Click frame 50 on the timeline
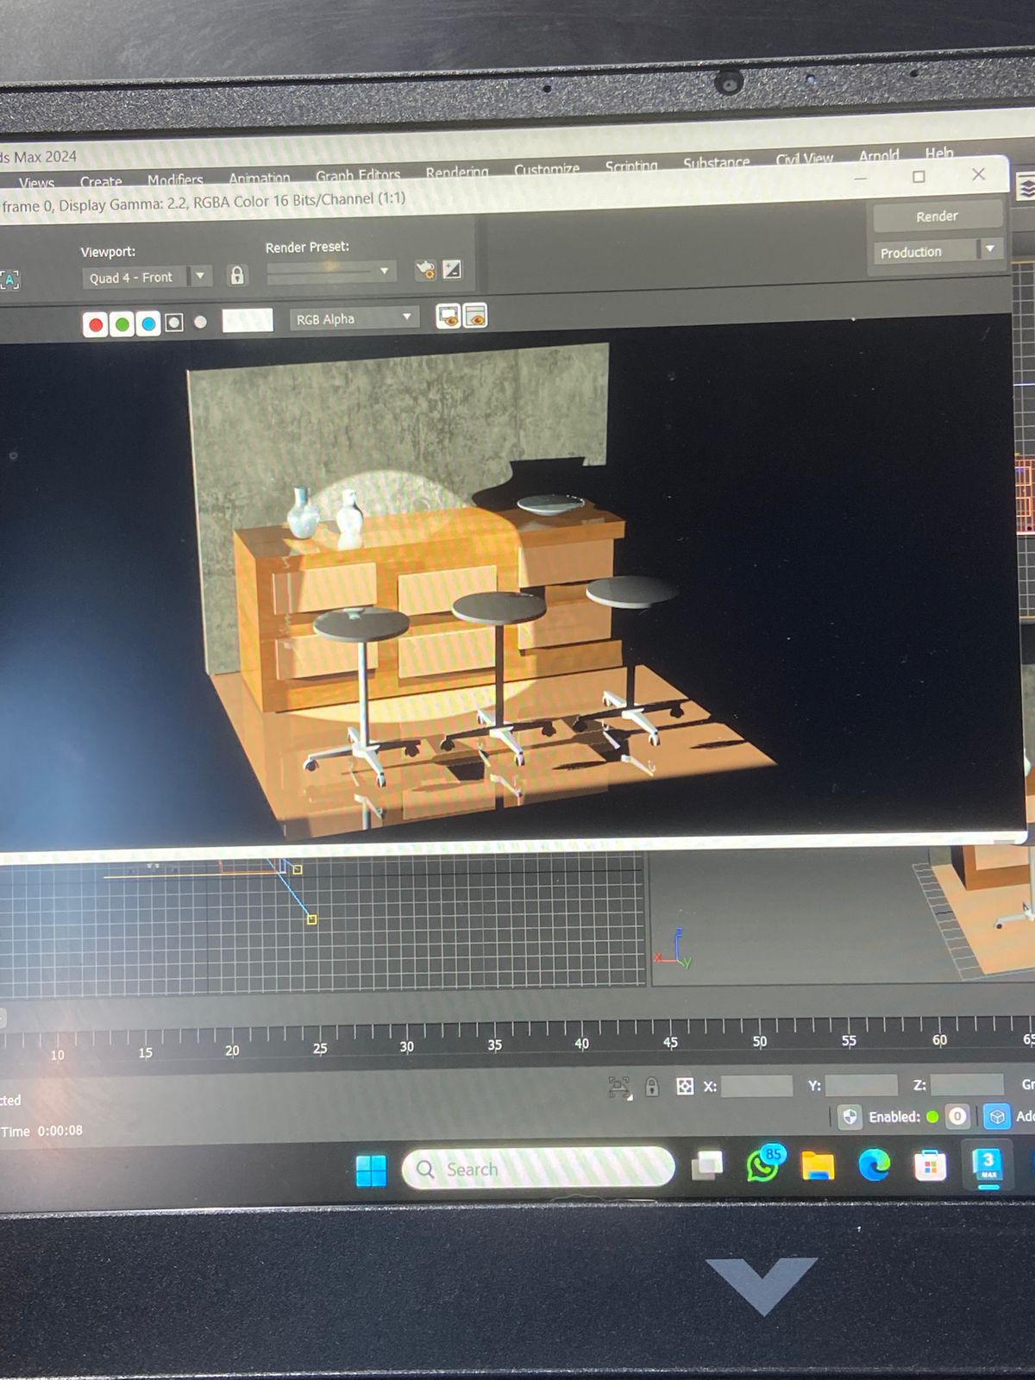This screenshot has height=1380, width=1035. [x=760, y=1041]
